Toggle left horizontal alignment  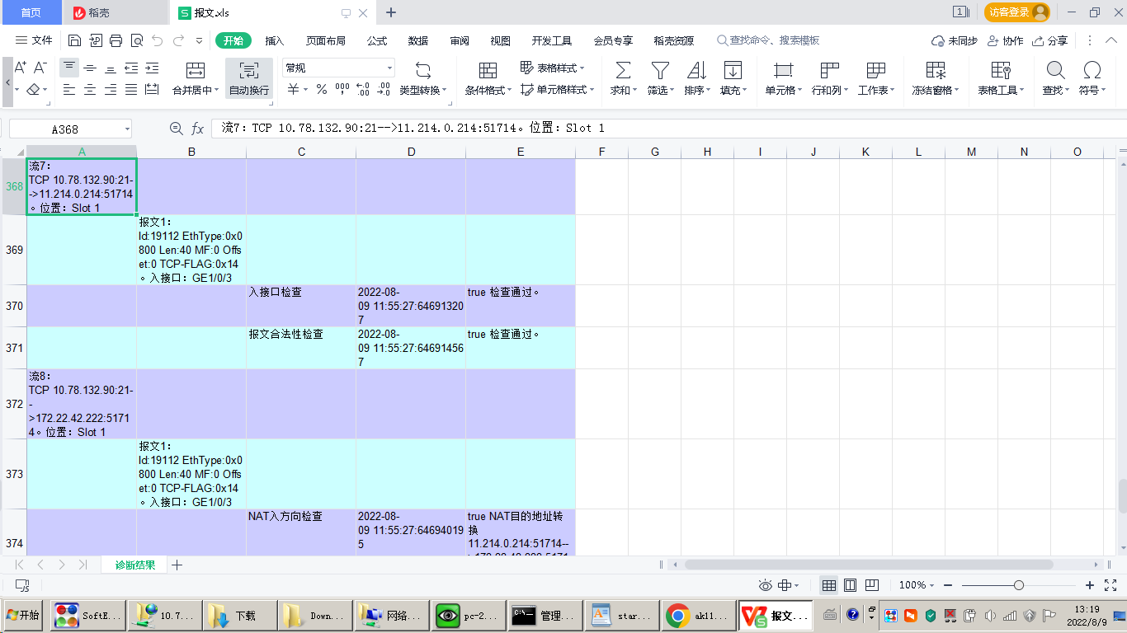(70, 89)
